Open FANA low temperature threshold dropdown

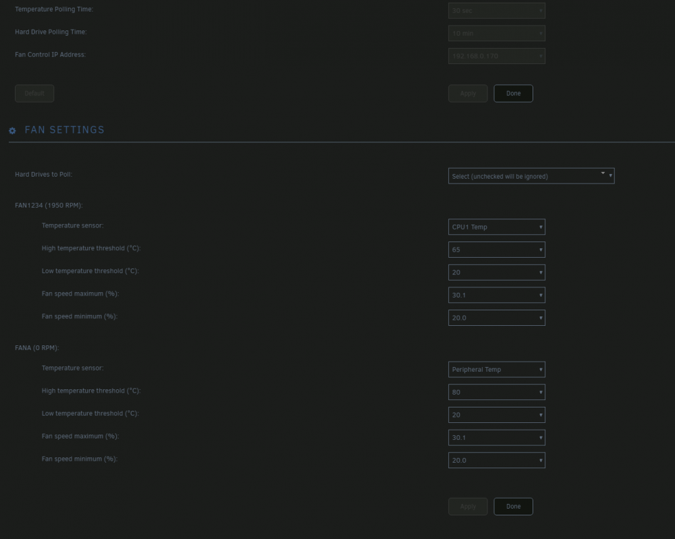(496, 415)
